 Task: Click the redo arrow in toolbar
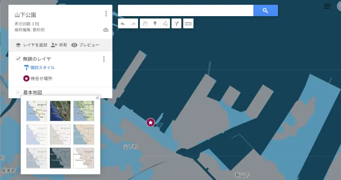coord(133,24)
